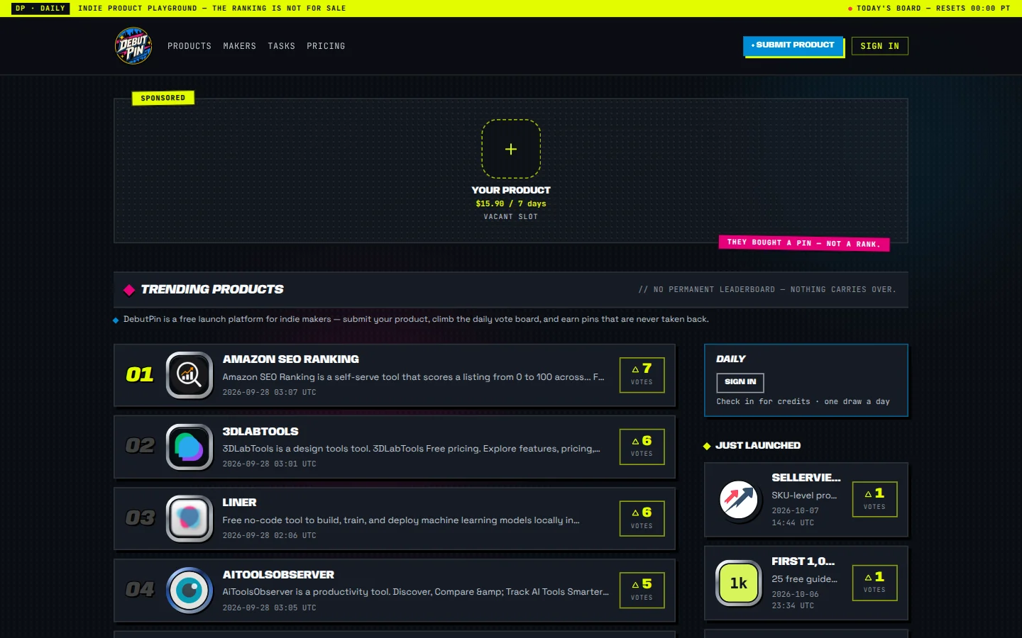Click the '01' rank number
The width and height of the screenshot is (1022, 638).
point(140,374)
